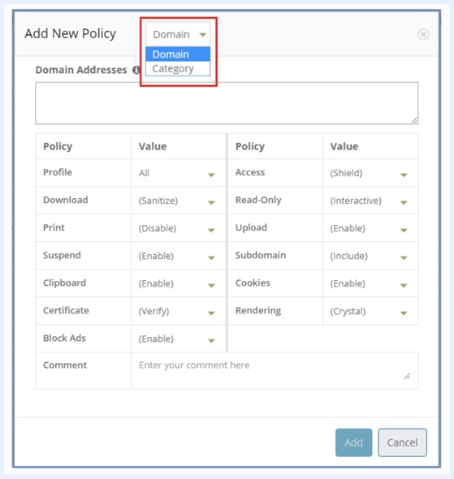Open the Upload value dropdown
Image resolution: width=454 pixels, height=479 pixels.
coord(369,228)
